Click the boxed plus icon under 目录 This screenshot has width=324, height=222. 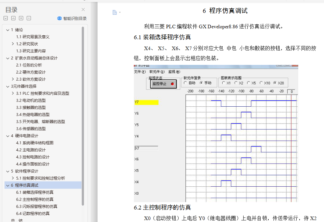[x=21, y=18]
